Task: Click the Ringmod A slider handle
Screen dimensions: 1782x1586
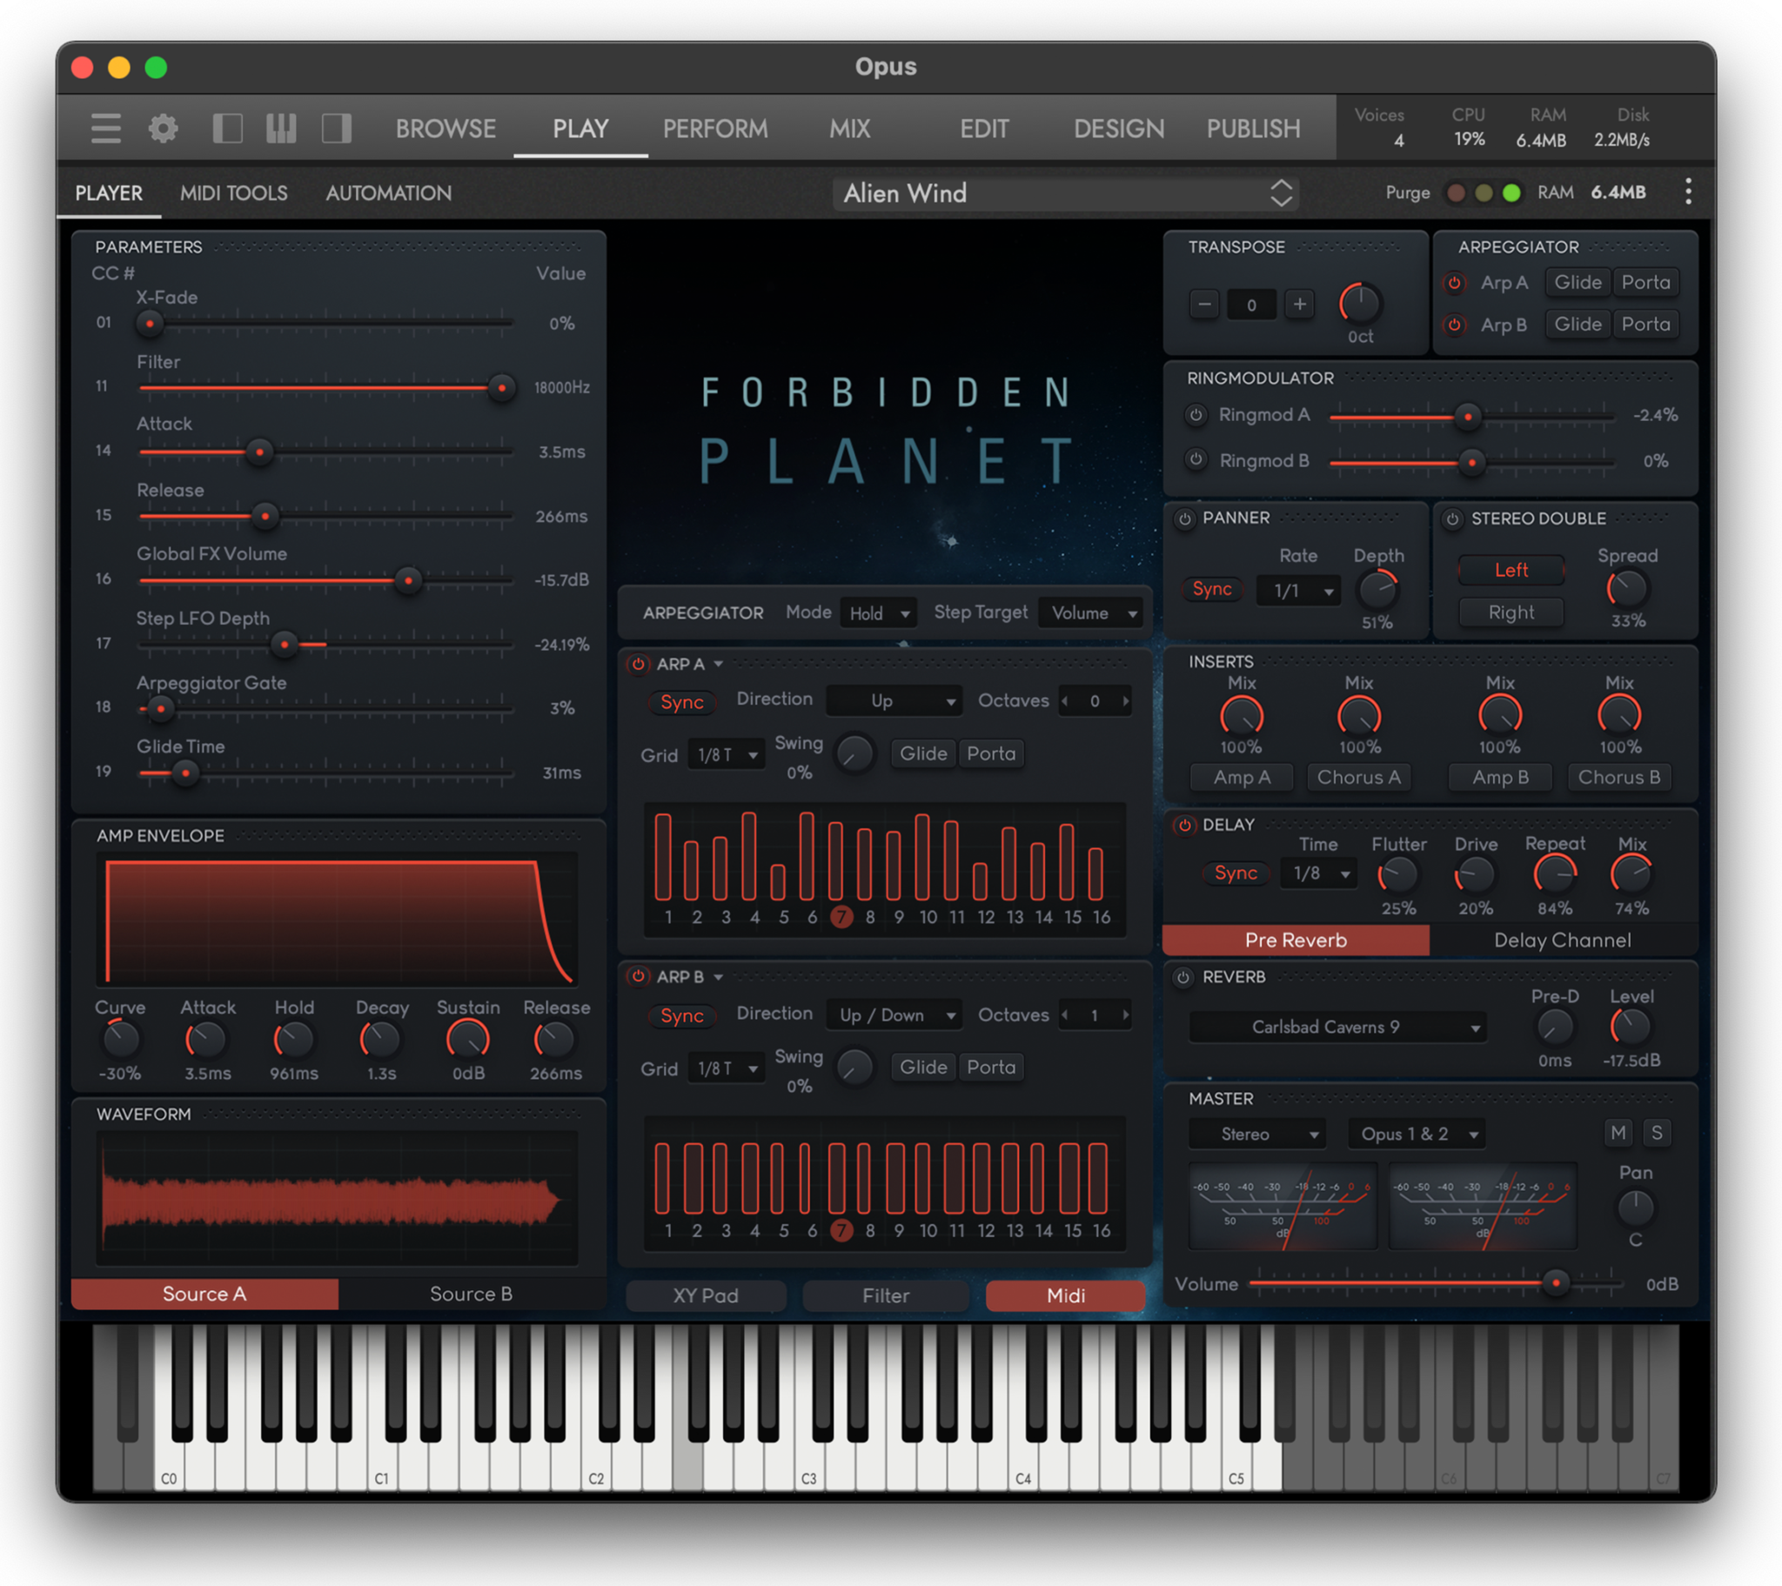Action: click(x=1468, y=417)
